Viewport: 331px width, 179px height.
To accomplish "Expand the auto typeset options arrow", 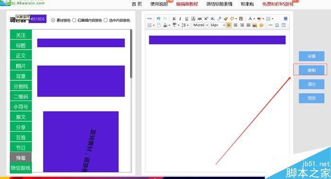I will coord(236,19).
